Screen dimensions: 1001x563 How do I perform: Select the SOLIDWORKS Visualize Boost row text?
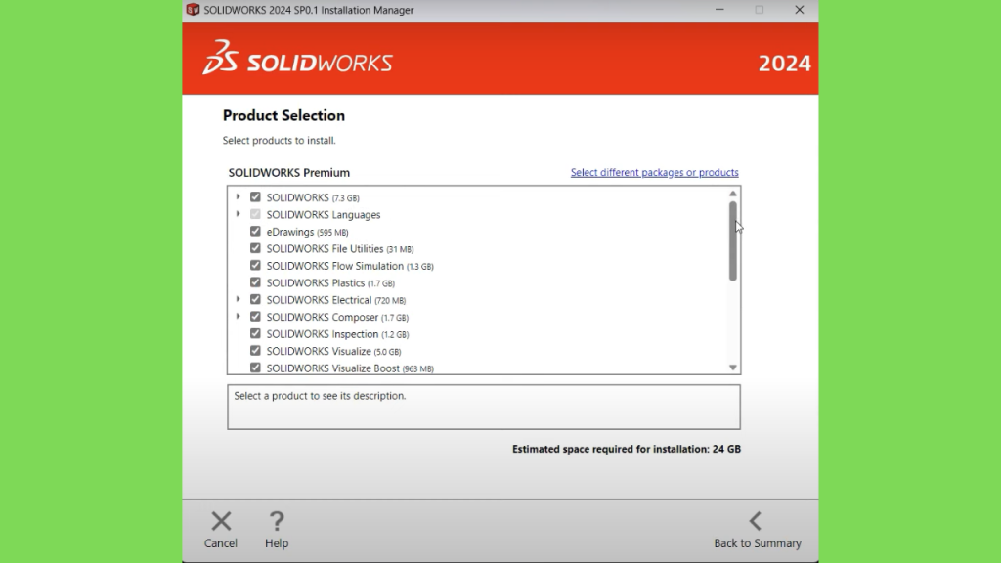[350, 368]
